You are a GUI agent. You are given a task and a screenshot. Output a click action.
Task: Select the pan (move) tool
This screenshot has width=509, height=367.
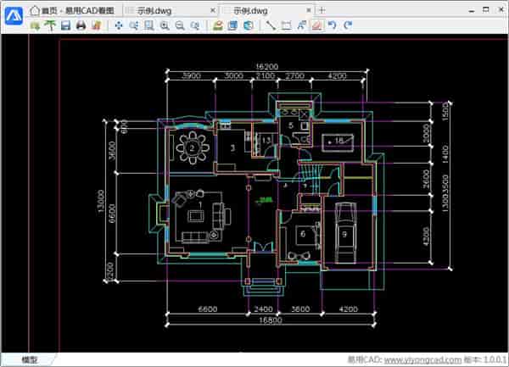pyautogui.click(x=119, y=26)
